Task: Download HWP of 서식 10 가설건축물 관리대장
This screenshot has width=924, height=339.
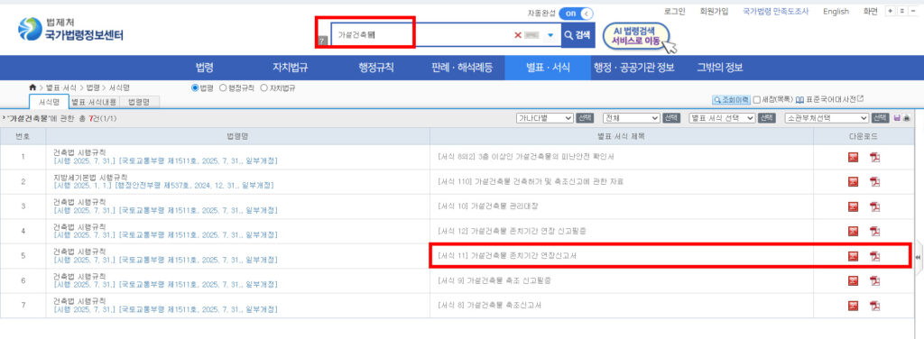Action: pyautogui.click(x=854, y=206)
